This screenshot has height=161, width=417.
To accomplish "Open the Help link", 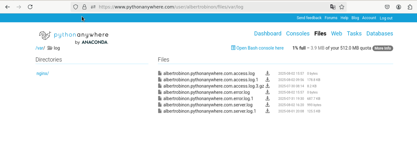I will (344, 18).
